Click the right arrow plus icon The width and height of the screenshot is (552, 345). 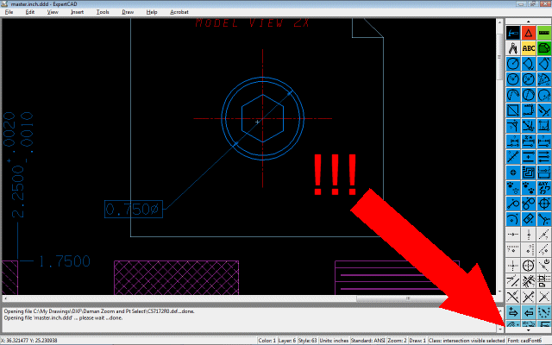click(x=513, y=312)
